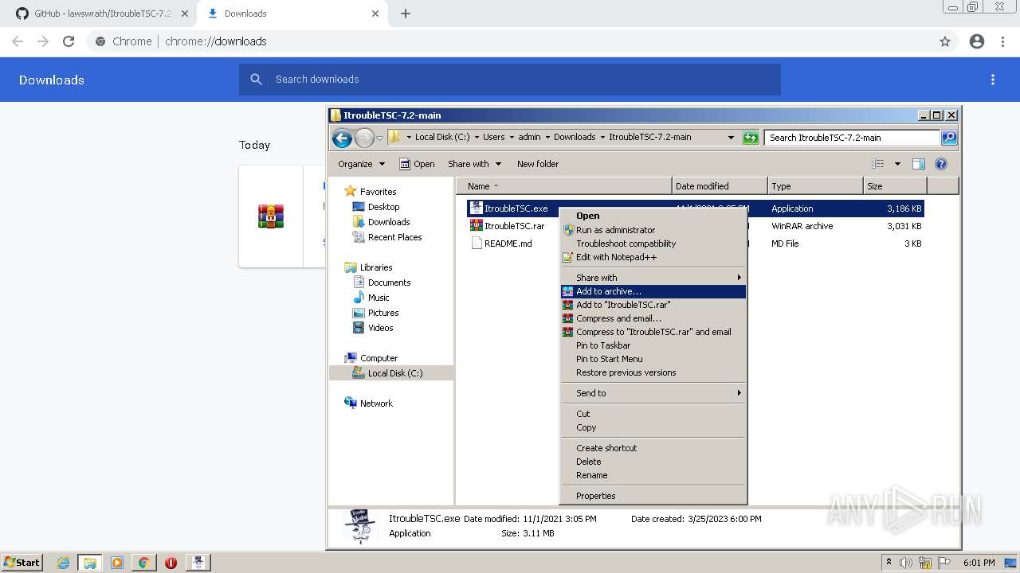Expand Send to submenu
The height and width of the screenshot is (573, 1020).
click(x=653, y=393)
